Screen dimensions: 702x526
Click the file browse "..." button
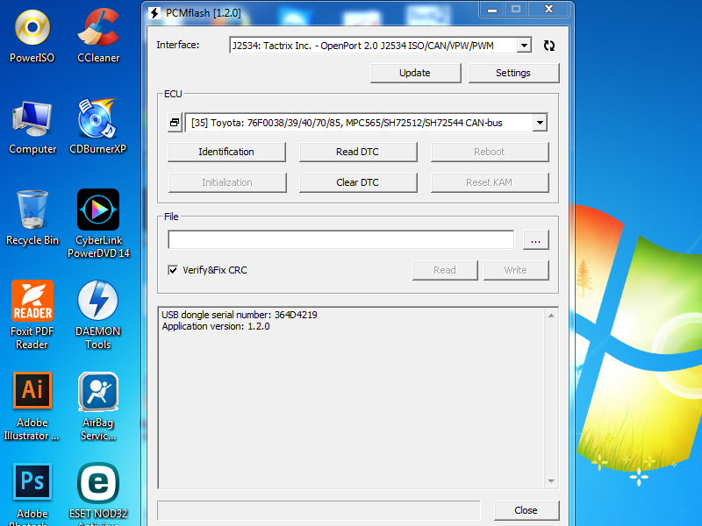click(x=536, y=240)
